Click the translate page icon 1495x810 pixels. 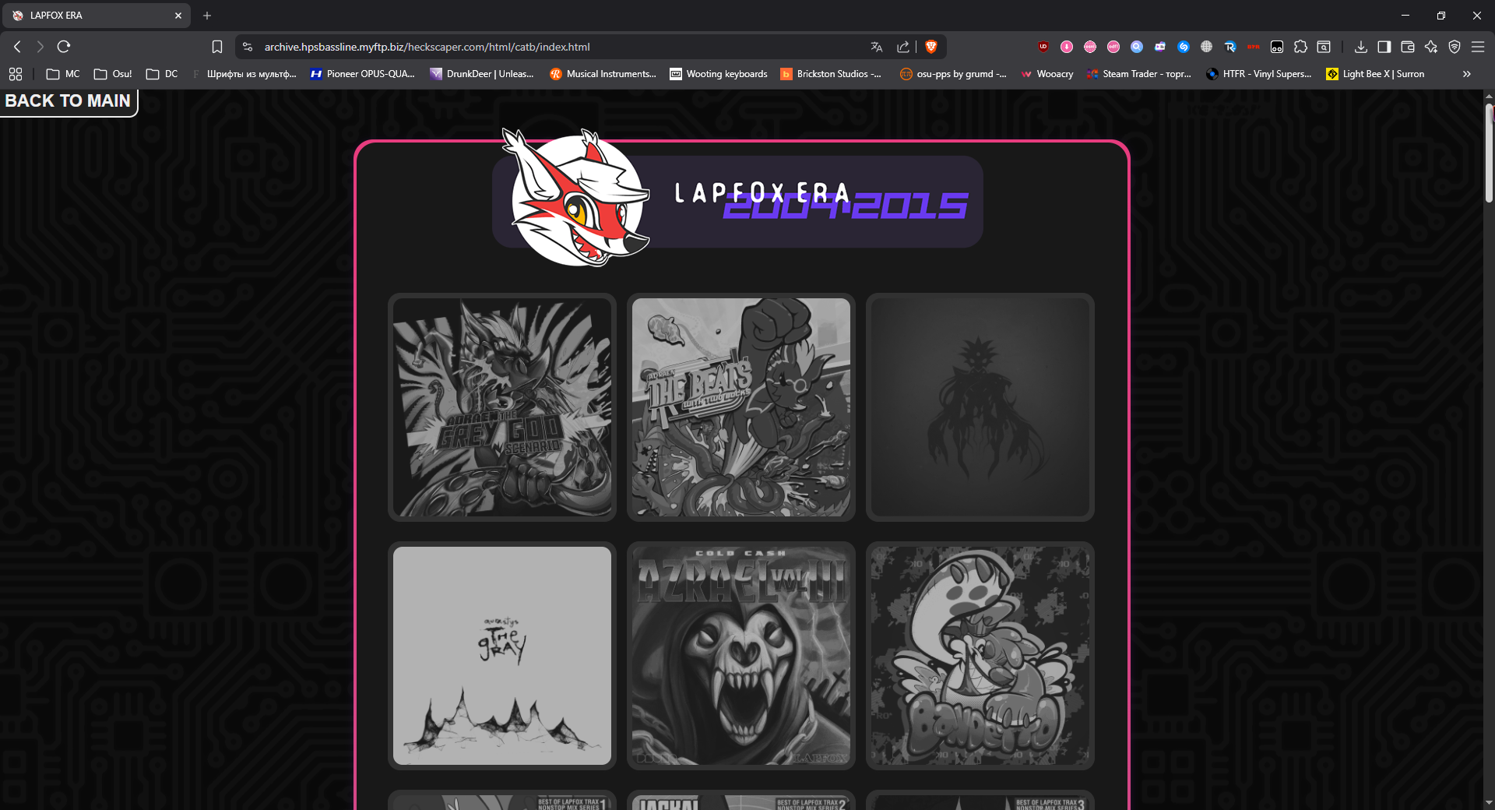[x=877, y=47]
